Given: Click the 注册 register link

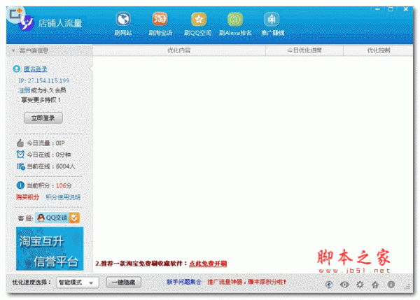Looking at the screenshot, I should click(24, 90).
